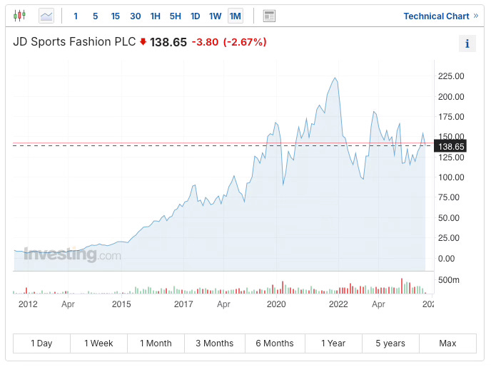Set interval to 5 minutes
491x367 pixels.
point(95,16)
